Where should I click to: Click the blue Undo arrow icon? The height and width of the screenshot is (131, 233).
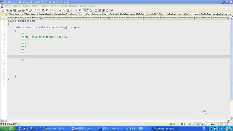51,10
